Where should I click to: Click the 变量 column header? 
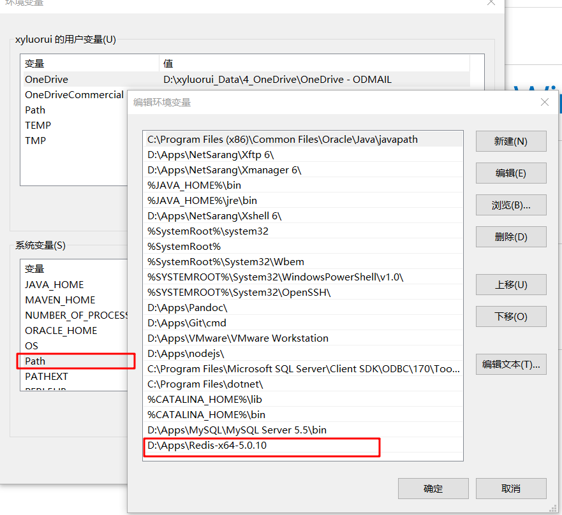35,63
